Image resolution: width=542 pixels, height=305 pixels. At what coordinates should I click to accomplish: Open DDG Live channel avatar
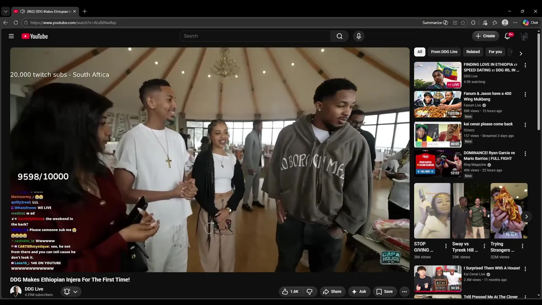(16, 291)
